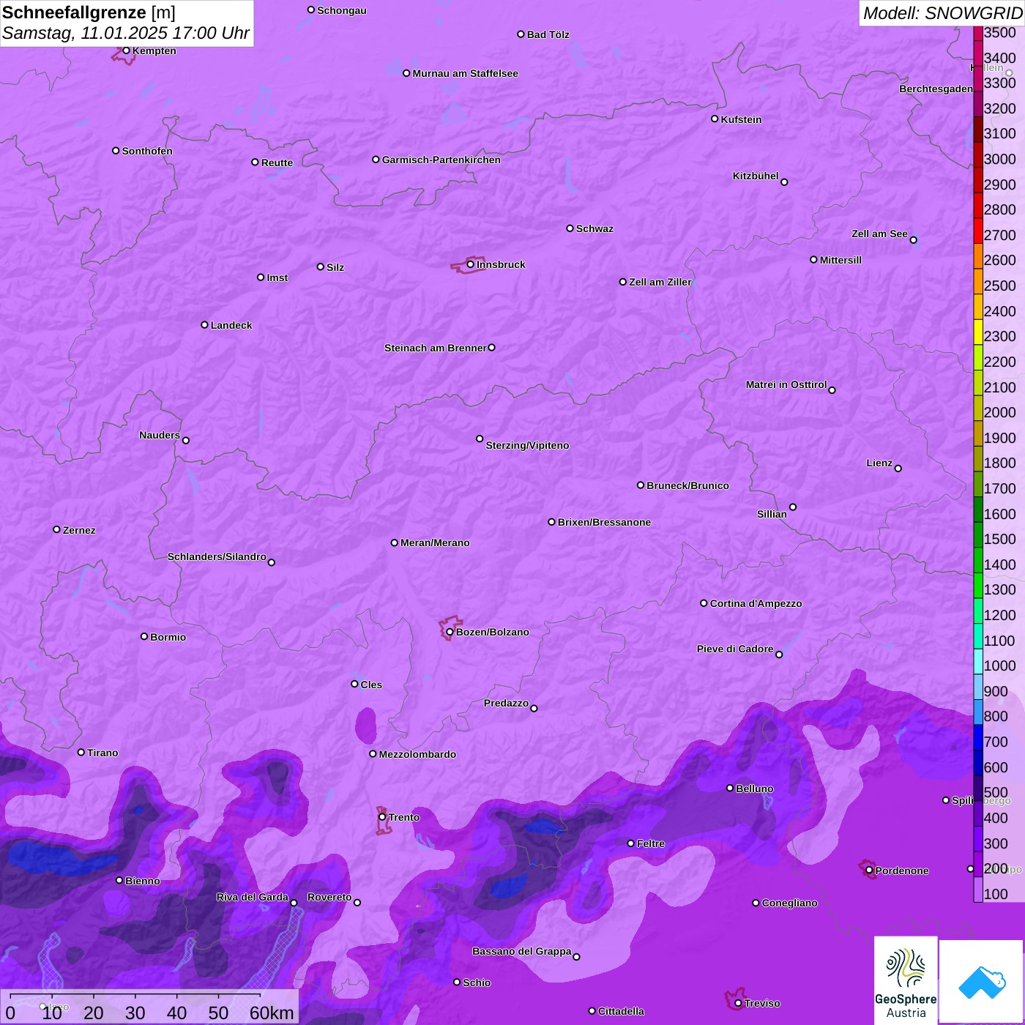Click the Feltre location dot

pos(631,843)
